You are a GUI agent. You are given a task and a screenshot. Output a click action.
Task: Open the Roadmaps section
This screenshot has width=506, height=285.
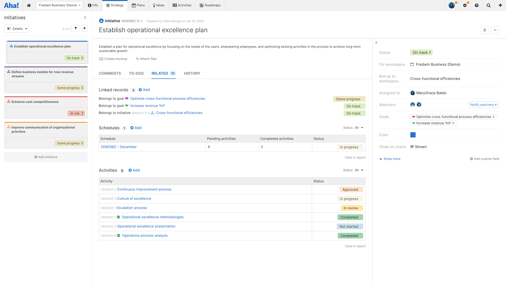210,5
